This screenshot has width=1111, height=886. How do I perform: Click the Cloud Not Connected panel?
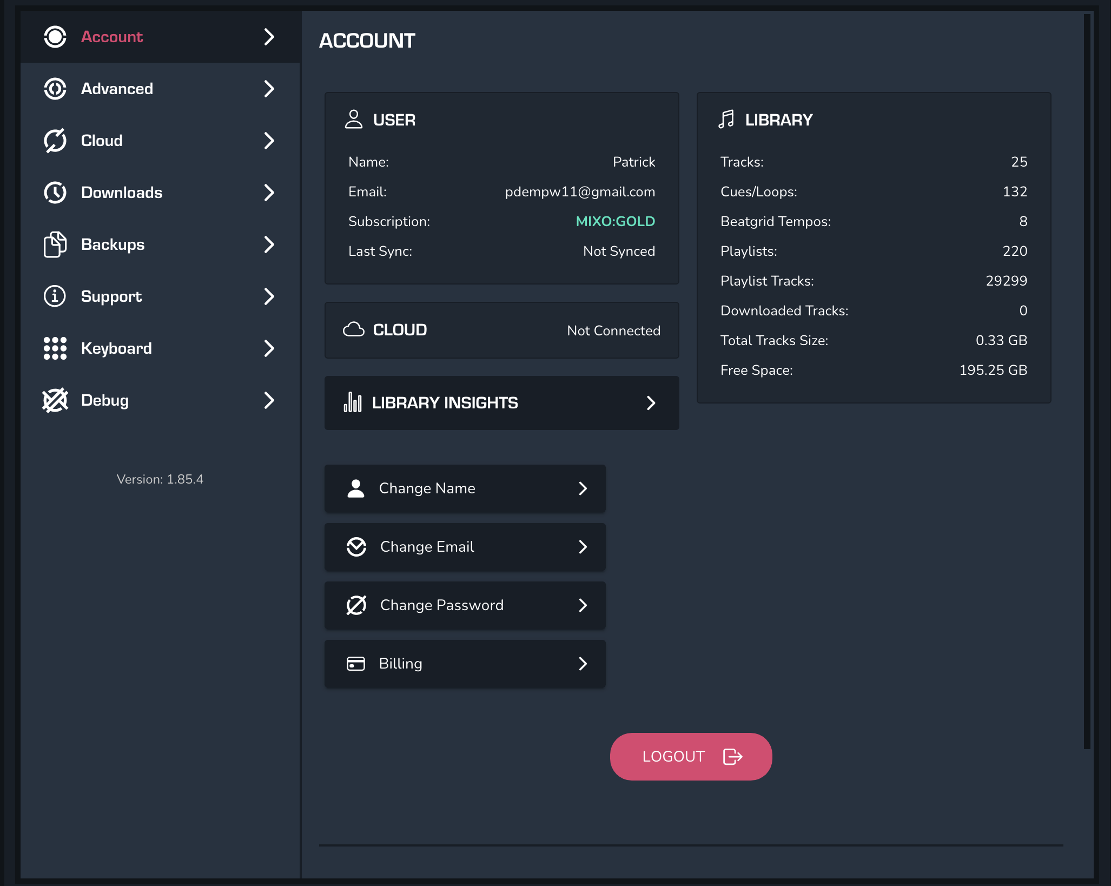pyautogui.click(x=501, y=330)
